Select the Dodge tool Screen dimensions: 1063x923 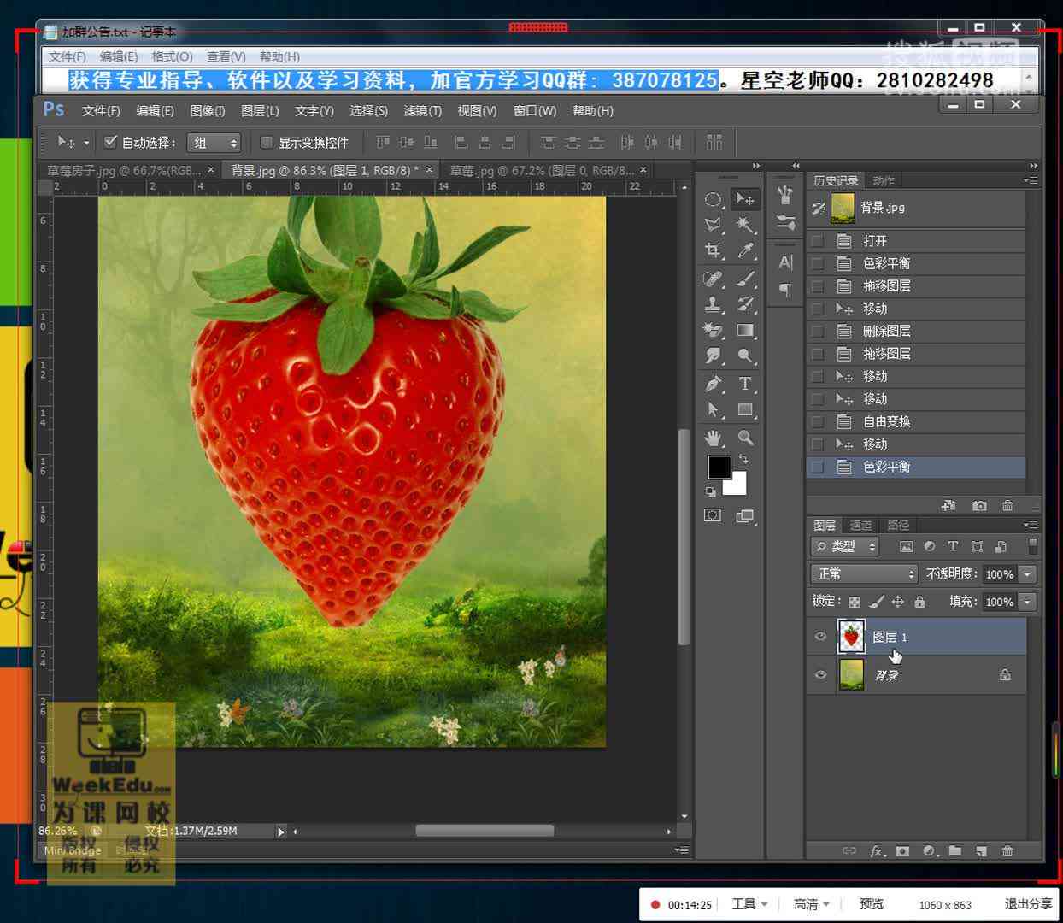click(x=745, y=356)
